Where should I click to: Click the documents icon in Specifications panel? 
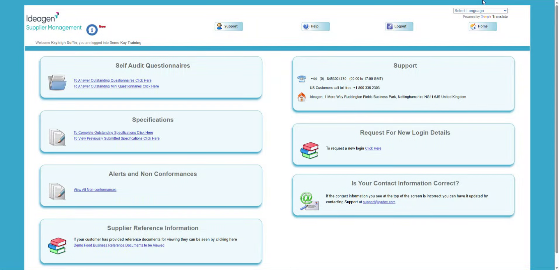57,137
